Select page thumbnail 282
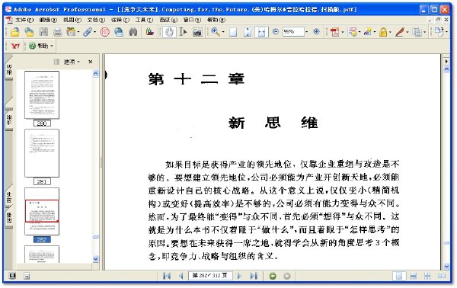457x288 pixels. pyautogui.click(x=42, y=211)
